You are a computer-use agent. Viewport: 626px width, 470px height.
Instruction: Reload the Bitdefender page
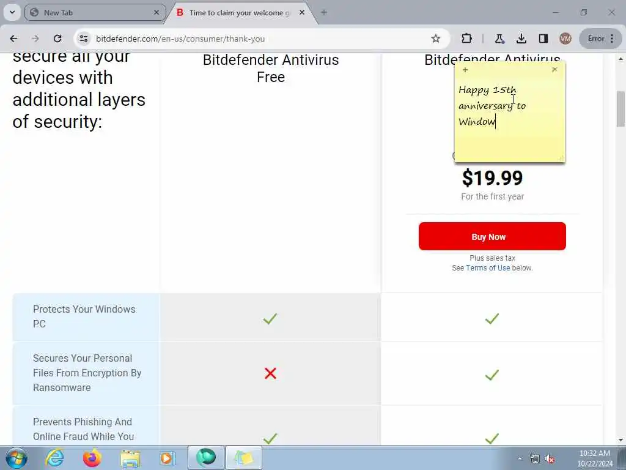[x=57, y=39]
